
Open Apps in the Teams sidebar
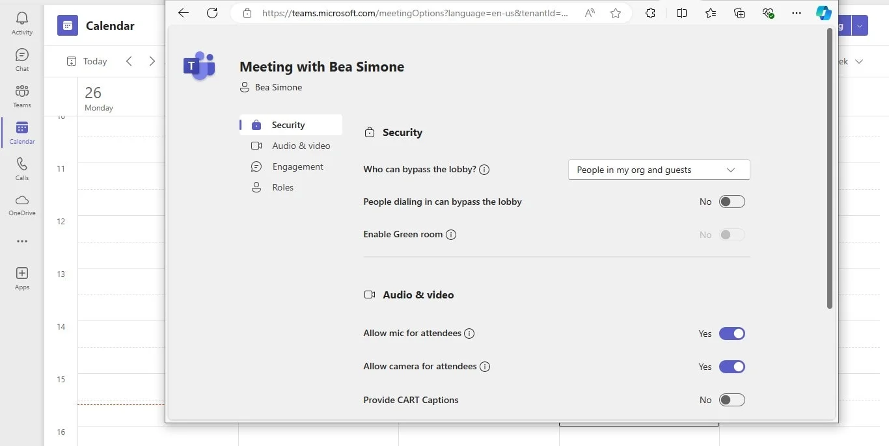point(22,278)
